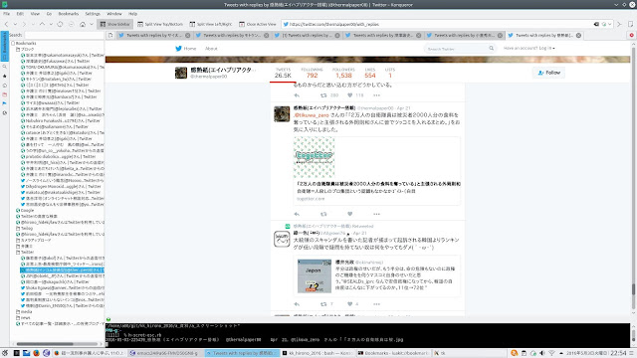Viewport: 637px width, 358px height.
Task: Open the home button dropdown arrow
Action: click(x=92, y=24)
